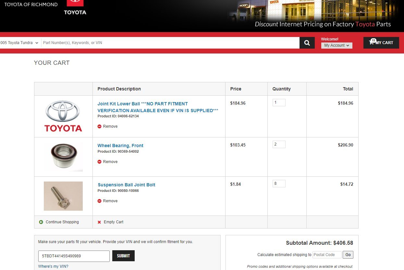Screen dimensions: 404x270
Task: Focus the part number or keyword search field
Action: click(x=170, y=43)
